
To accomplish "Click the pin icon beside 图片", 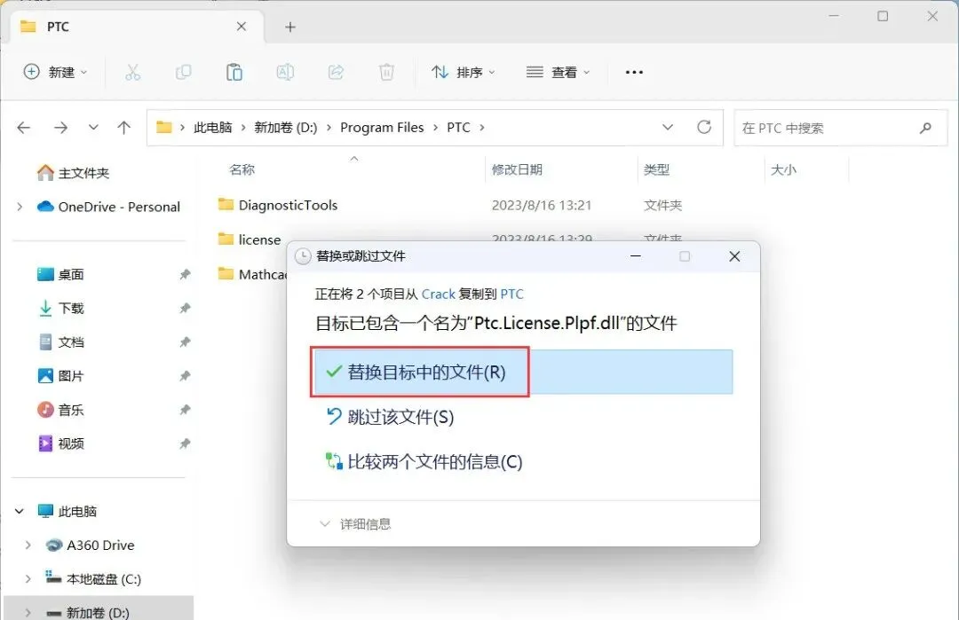I will click(185, 376).
